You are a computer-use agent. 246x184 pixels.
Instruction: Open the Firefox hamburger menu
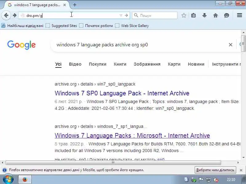[240, 15]
